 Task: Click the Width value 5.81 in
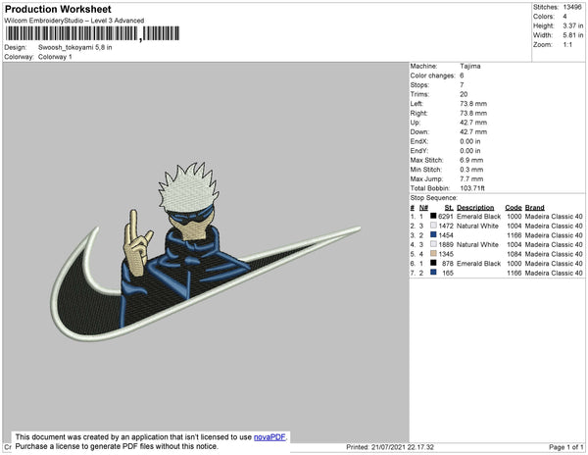pyautogui.click(x=573, y=35)
